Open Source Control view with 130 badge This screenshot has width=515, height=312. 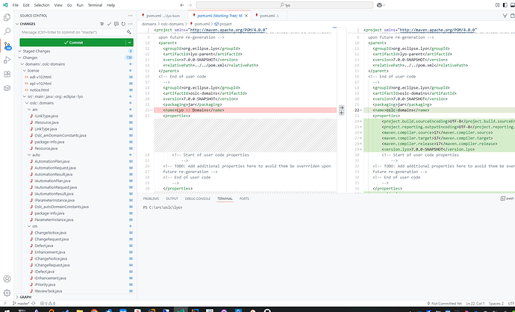(7, 46)
